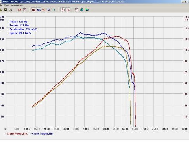The width and height of the screenshot is (189, 142).
Task: Toggle the red percent curve button
Action: tap(43, 10)
